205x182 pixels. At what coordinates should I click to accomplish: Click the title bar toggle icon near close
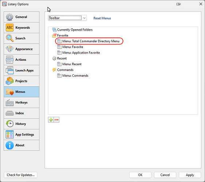[178, 4]
